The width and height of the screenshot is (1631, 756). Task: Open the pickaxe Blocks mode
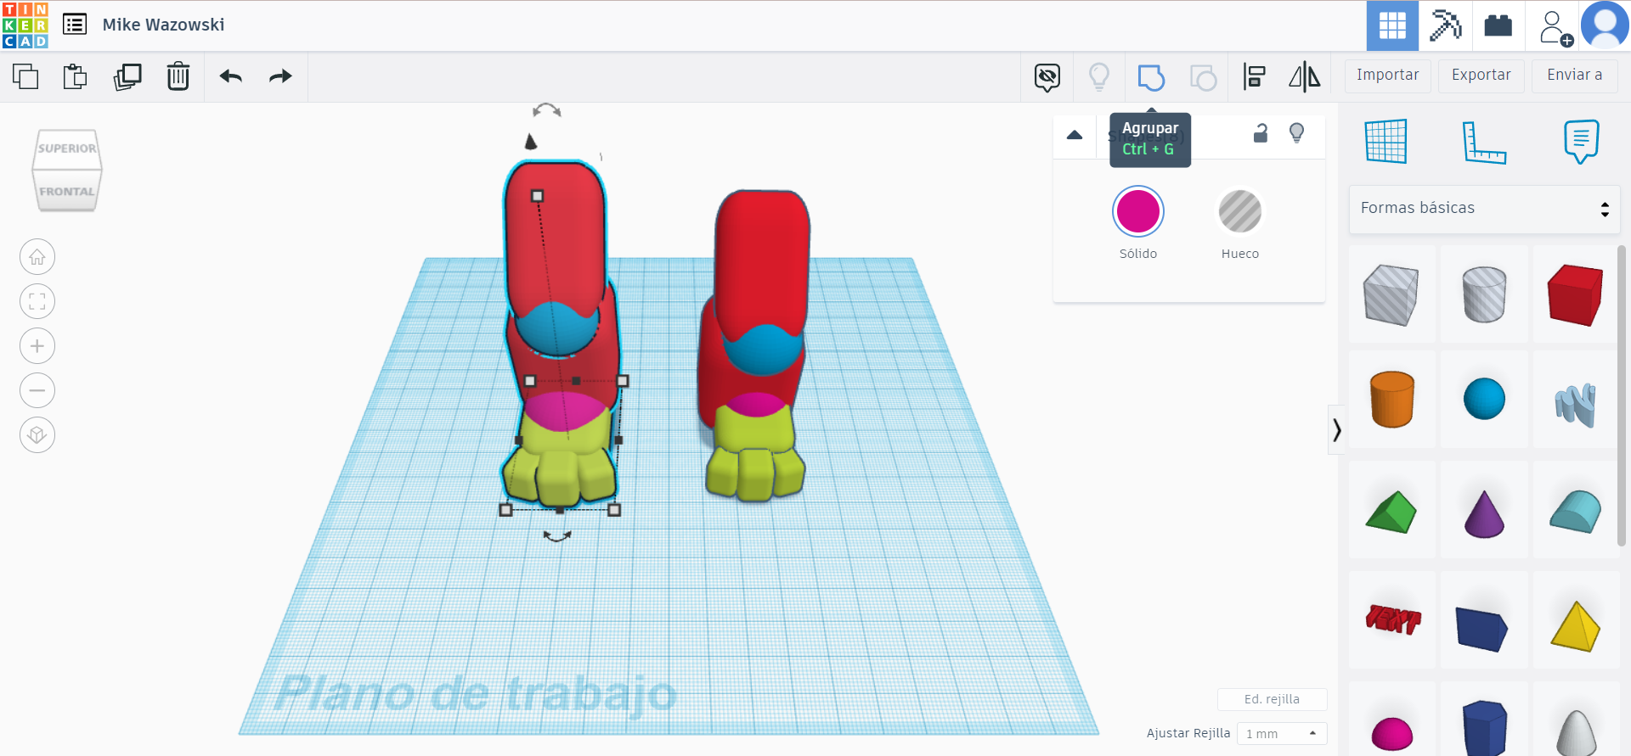[1445, 25]
